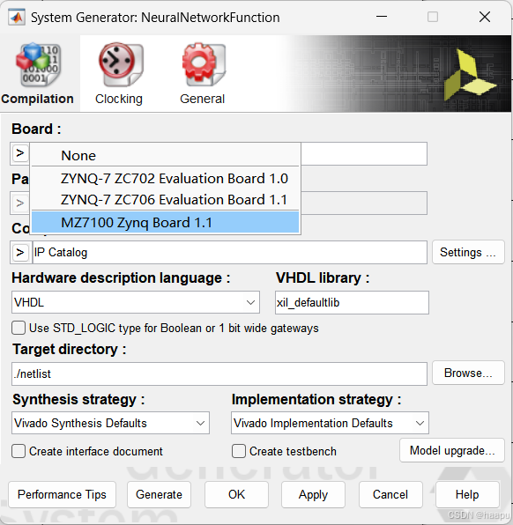513x525 pixels.
Task: Edit the Target directory field
Action: click(219, 373)
